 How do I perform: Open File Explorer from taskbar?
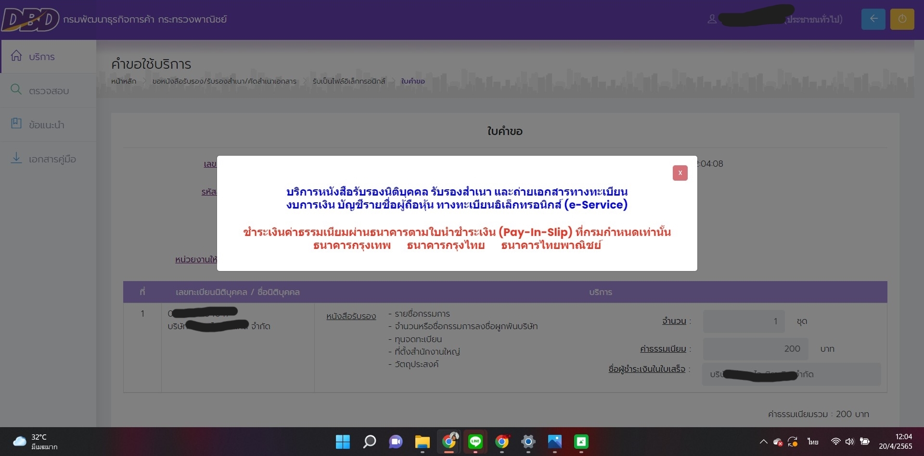(422, 442)
